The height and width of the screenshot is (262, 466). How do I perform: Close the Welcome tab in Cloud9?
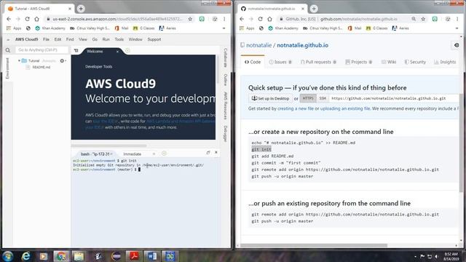tap(117, 52)
